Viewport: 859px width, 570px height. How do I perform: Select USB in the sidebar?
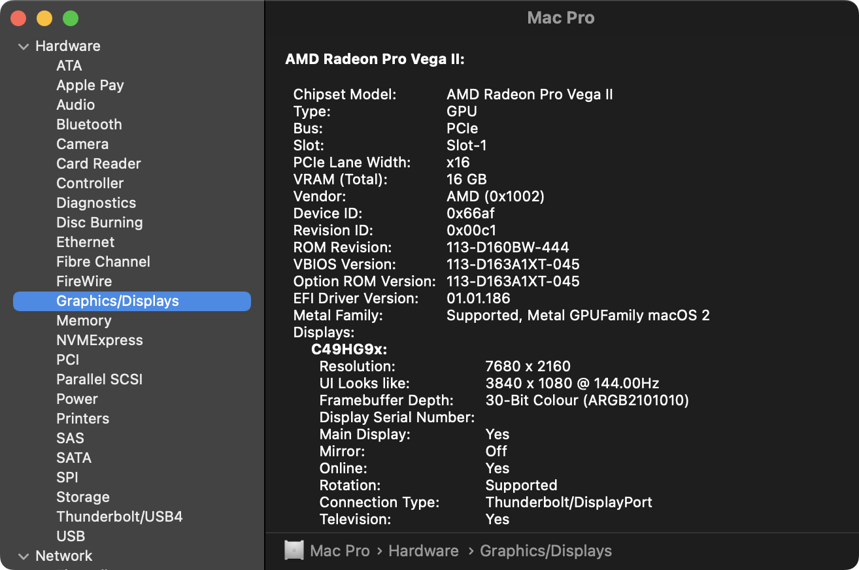[x=71, y=536]
